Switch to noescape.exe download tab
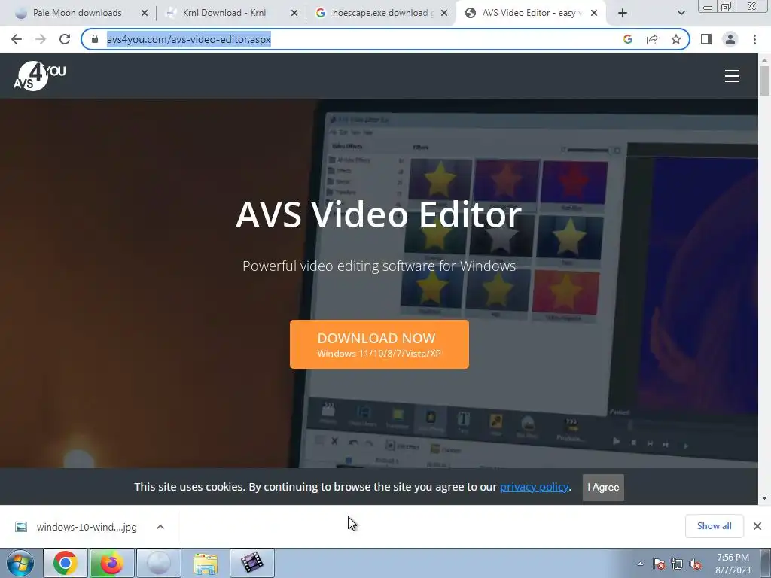This screenshot has height=578, width=771. pyautogui.click(x=382, y=13)
